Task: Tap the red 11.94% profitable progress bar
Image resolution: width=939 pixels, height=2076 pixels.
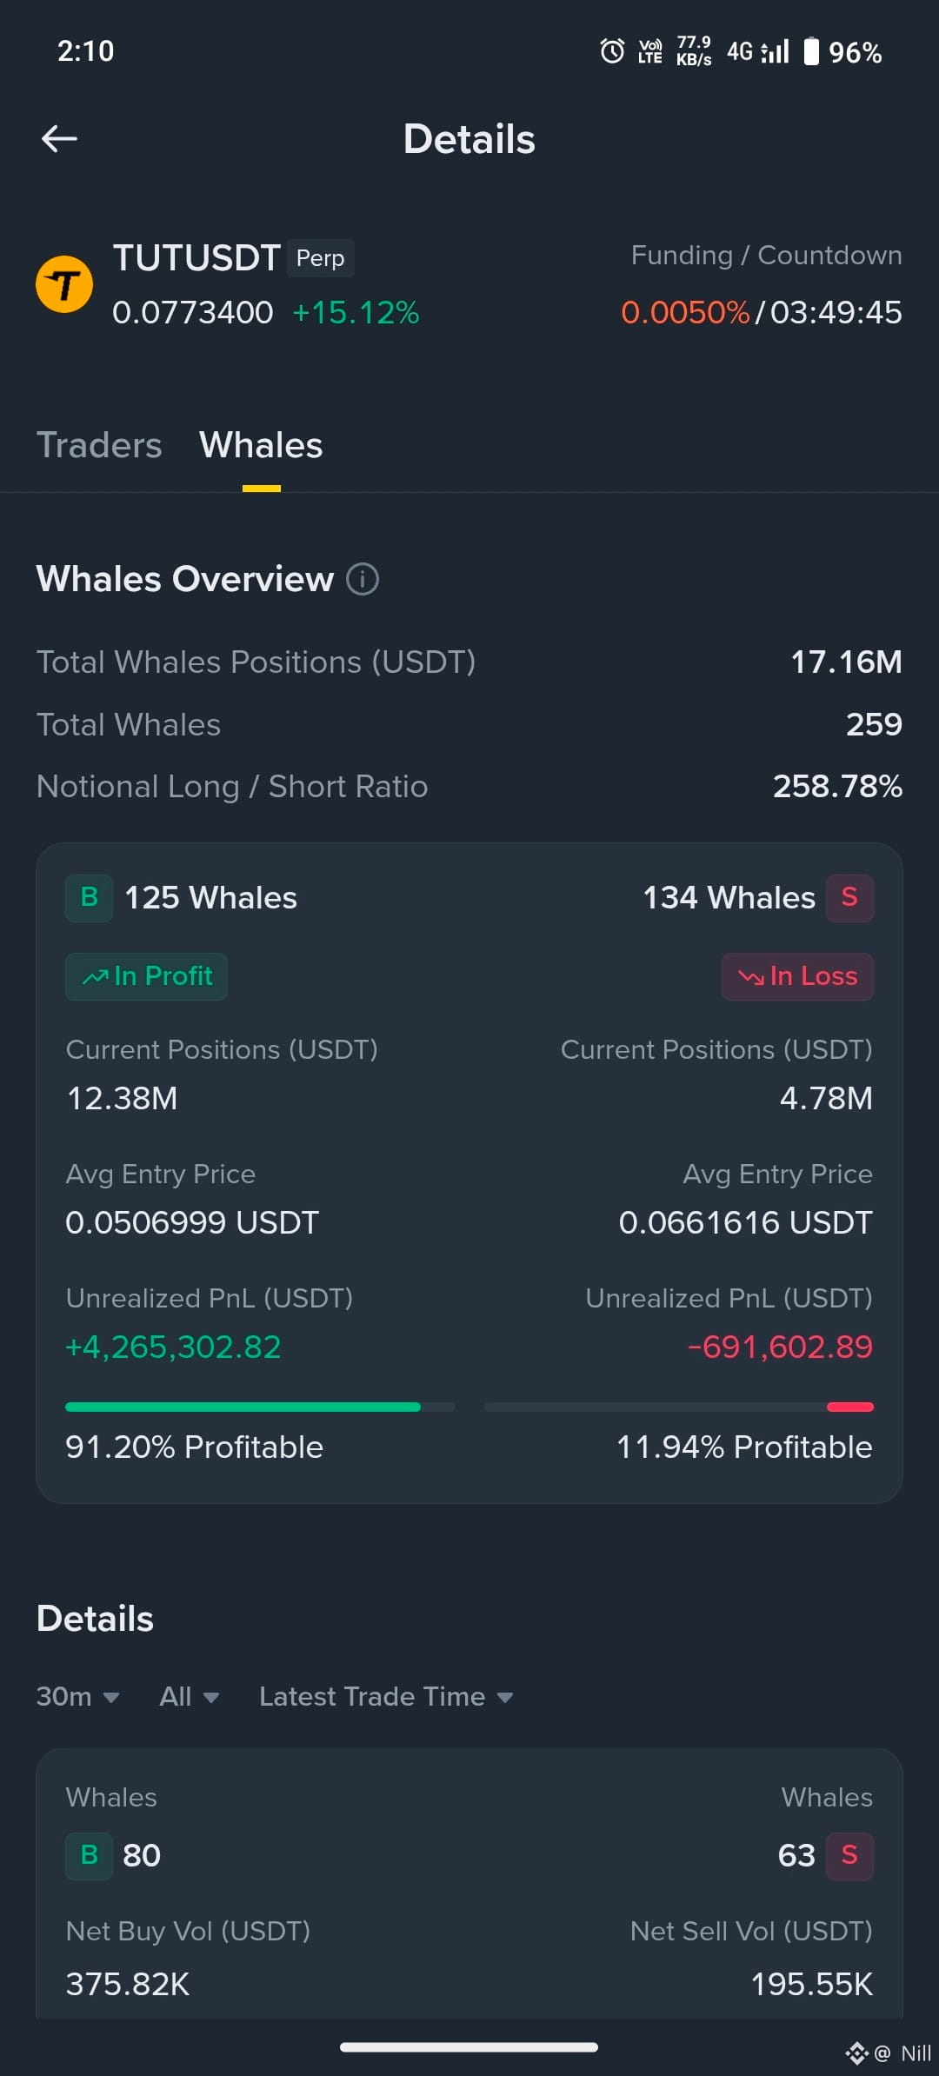Action: 679,1407
